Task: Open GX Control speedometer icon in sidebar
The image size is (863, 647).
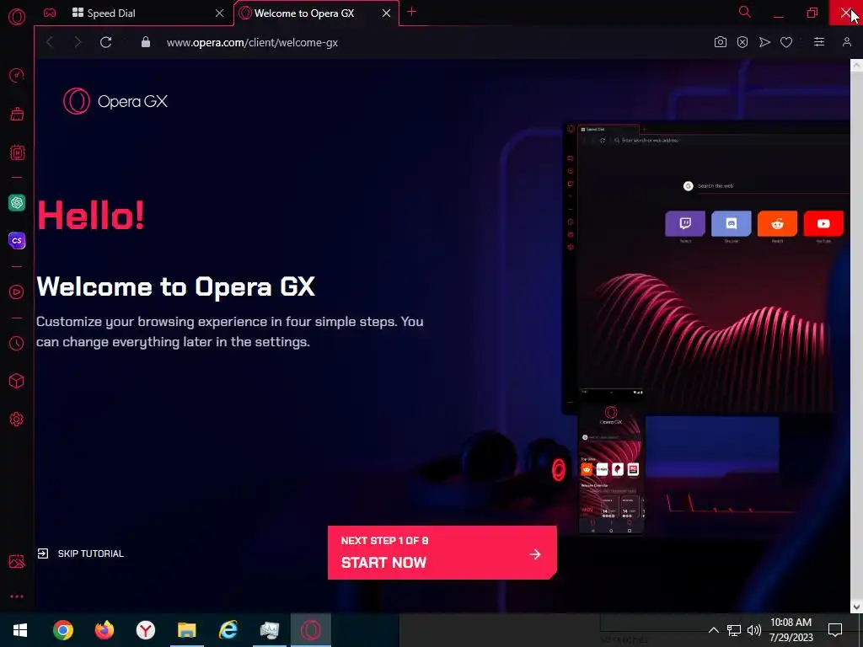Action: 17,75
